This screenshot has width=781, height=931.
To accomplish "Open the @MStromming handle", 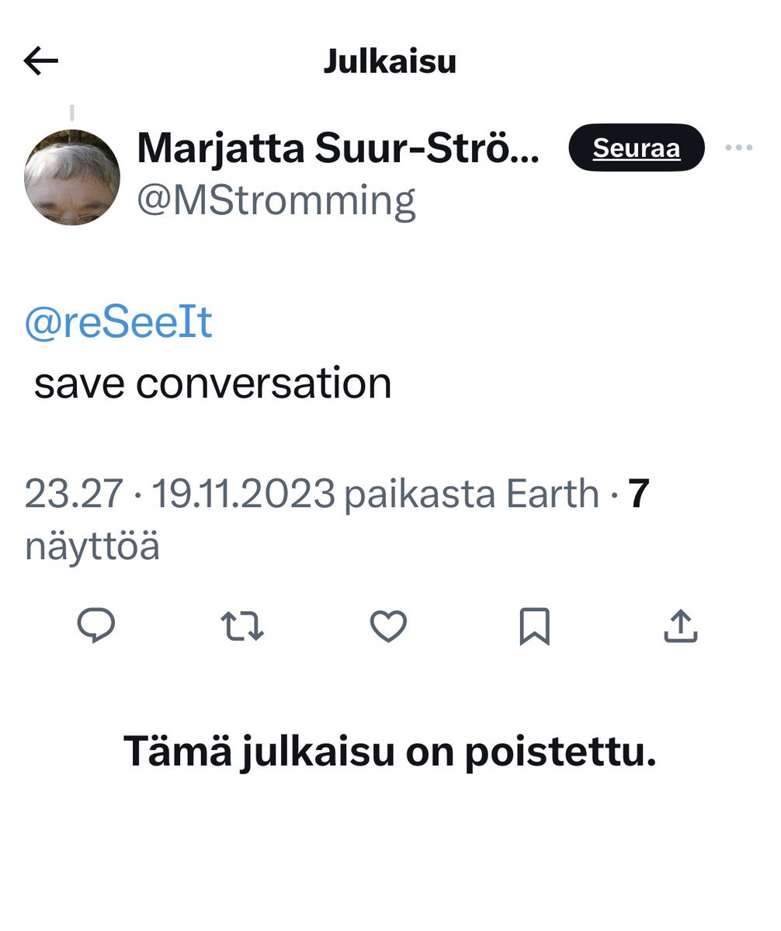I will (x=276, y=201).
